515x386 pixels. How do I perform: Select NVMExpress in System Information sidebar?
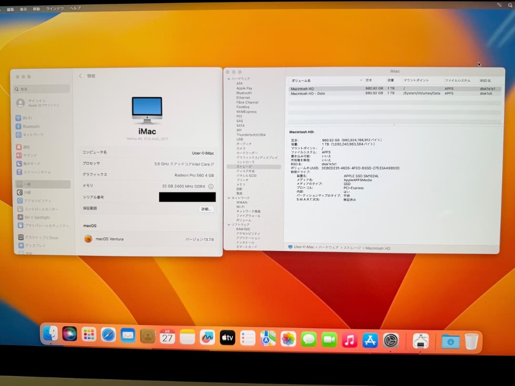click(x=247, y=112)
